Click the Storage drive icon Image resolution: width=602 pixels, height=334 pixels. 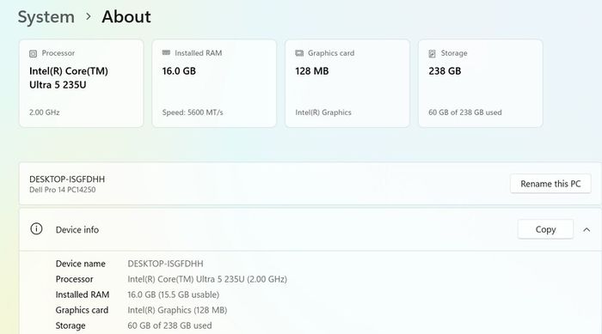[433, 54]
